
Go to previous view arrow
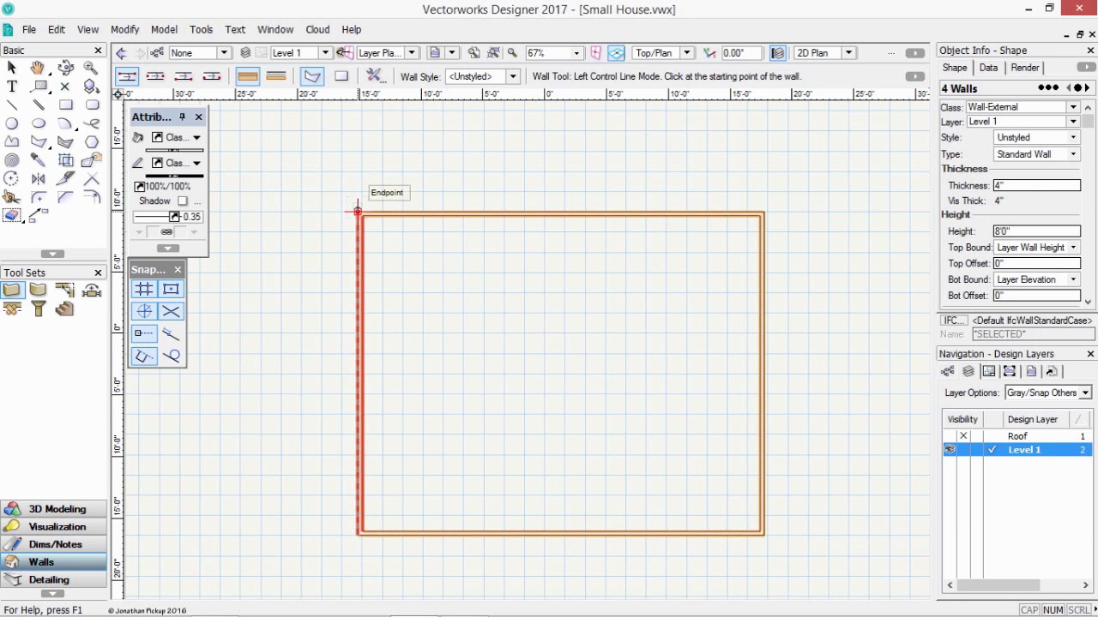pyautogui.click(x=121, y=53)
